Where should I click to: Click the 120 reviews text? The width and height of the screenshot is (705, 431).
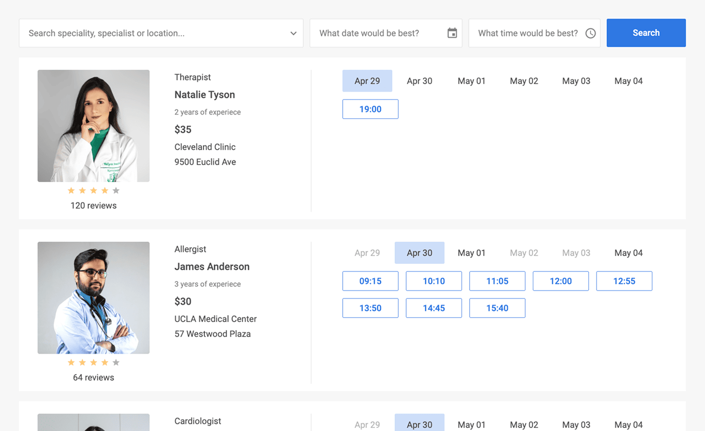coord(93,206)
